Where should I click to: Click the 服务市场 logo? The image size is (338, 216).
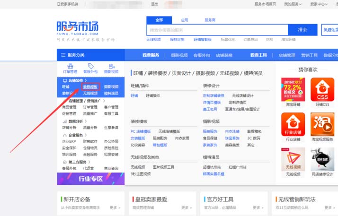pyautogui.click(x=78, y=28)
